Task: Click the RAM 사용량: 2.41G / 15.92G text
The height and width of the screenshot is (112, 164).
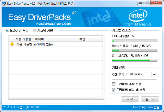Action: 131,46
